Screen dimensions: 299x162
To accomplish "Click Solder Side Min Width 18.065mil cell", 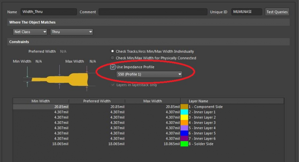I will [41, 144].
